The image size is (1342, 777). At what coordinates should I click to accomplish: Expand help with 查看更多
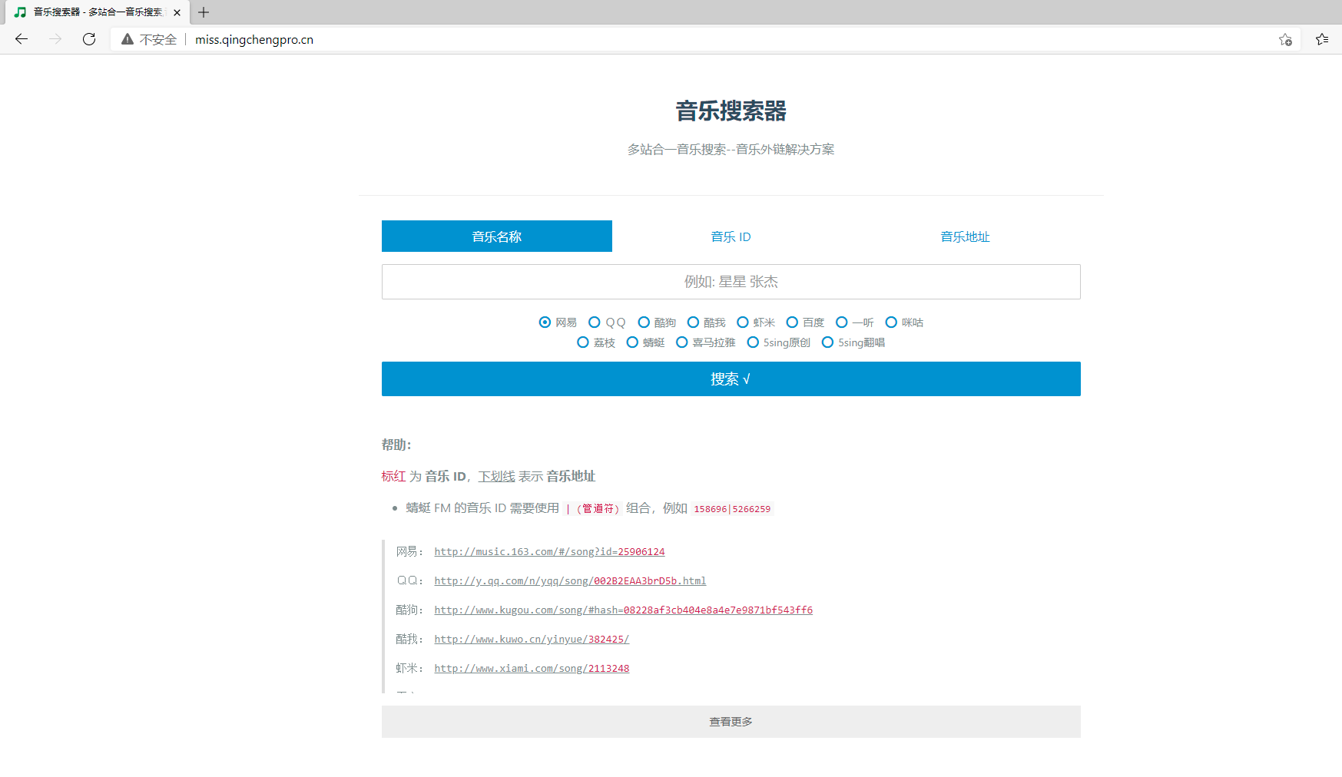[731, 722]
